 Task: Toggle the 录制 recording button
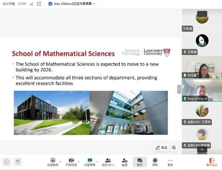click(x=155, y=162)
